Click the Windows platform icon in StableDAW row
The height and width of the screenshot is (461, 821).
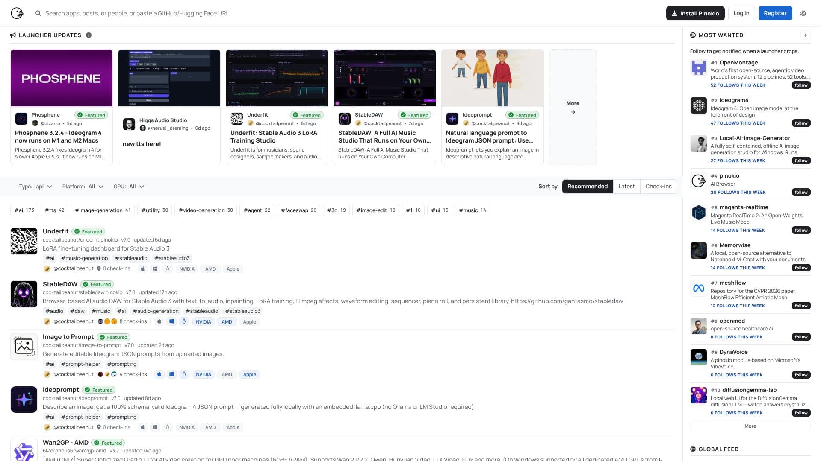pyautogui.click(x=171, y=322)
